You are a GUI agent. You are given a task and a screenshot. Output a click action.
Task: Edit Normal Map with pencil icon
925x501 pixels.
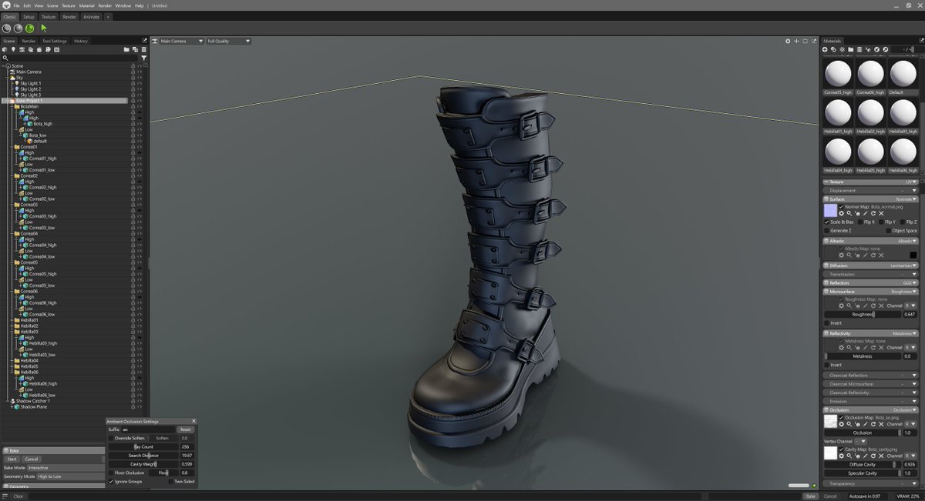tap(865, 213)
